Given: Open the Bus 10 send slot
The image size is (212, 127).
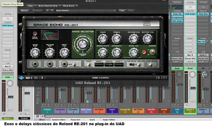Looking at the screenshot, I should (201, 41).
